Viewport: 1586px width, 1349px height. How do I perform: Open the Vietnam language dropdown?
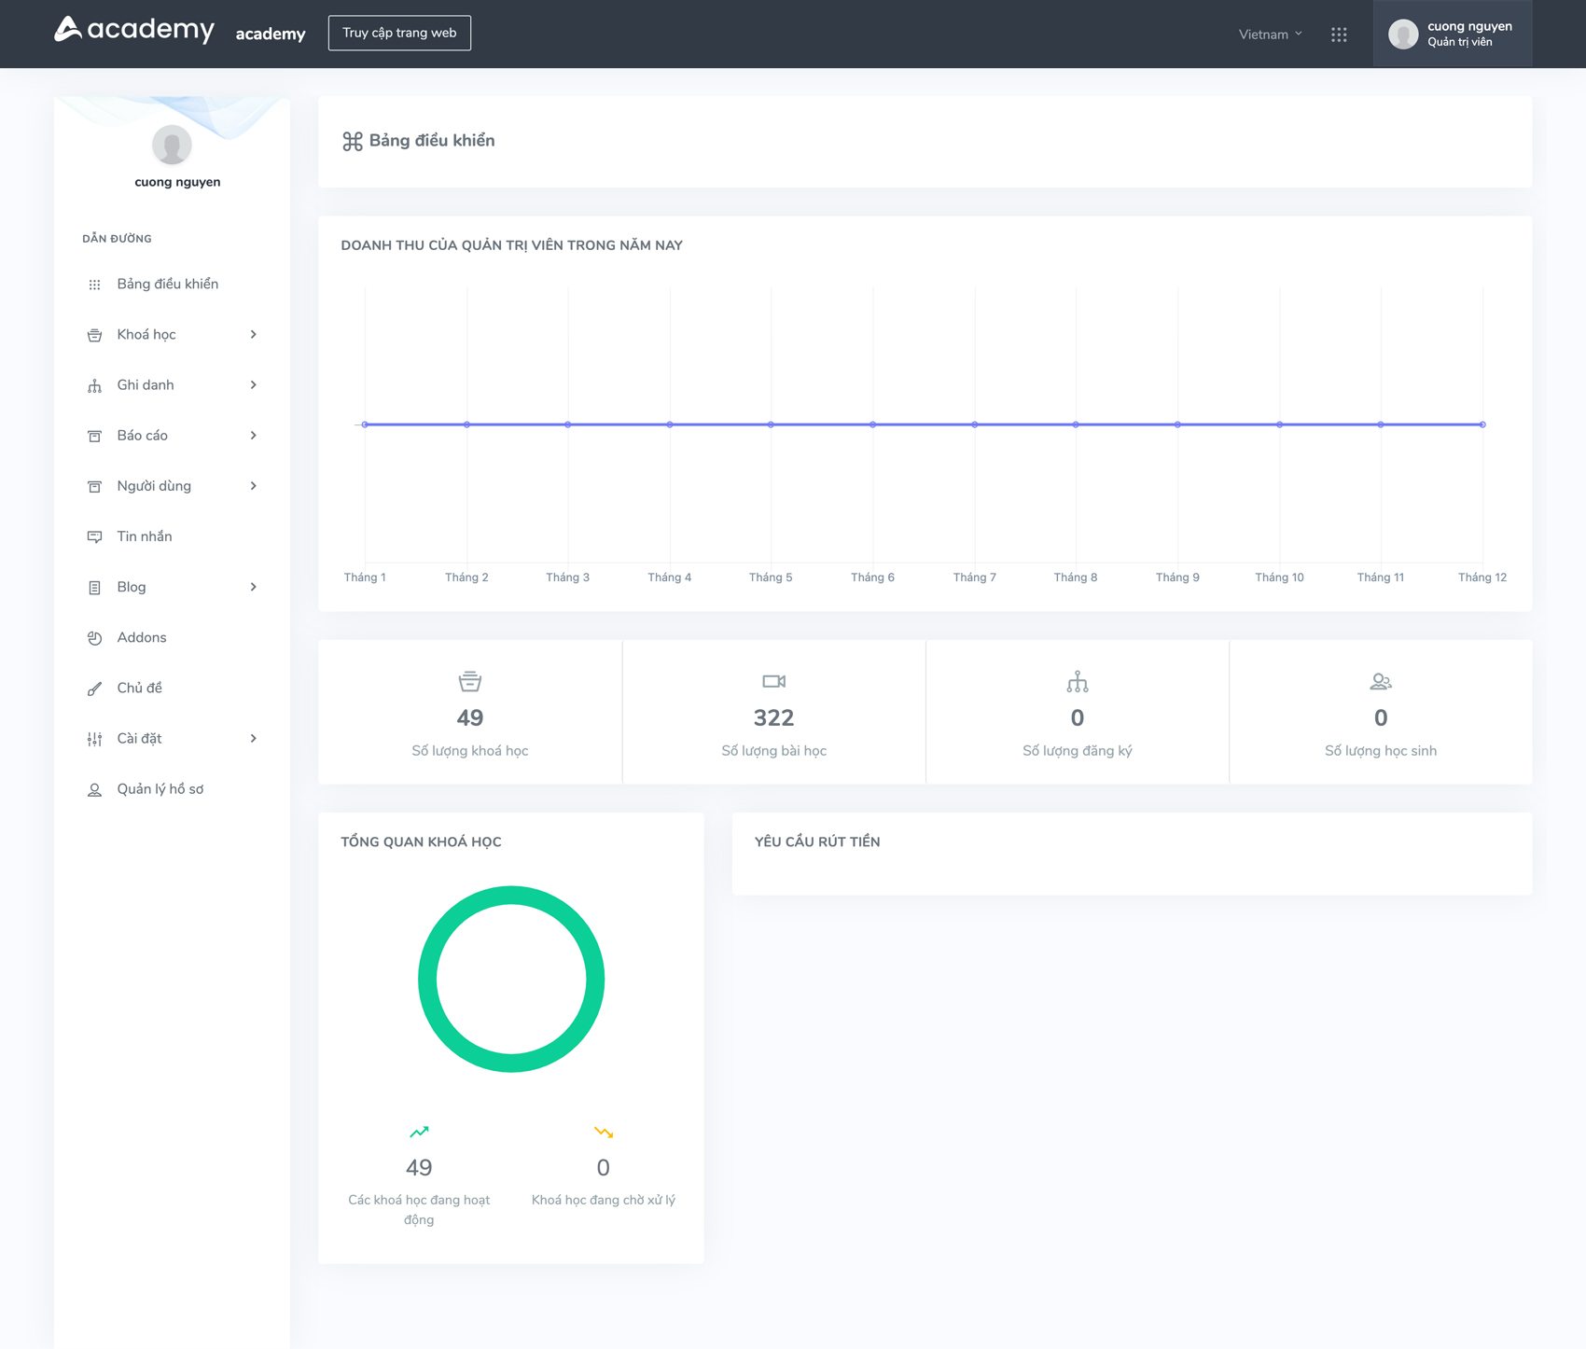1270,35
